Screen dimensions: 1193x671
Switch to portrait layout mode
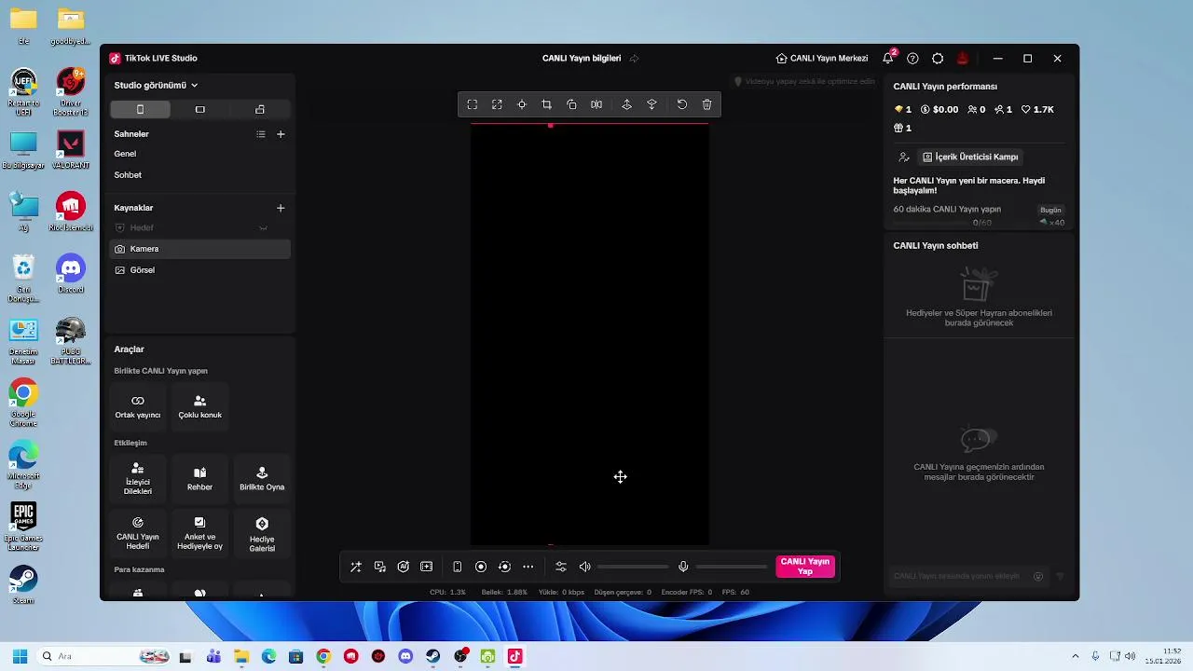click(x=140, y=109)
